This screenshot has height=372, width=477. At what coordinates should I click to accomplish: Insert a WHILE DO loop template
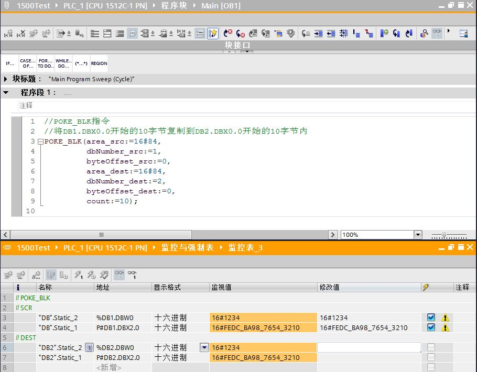pos(63,63)
